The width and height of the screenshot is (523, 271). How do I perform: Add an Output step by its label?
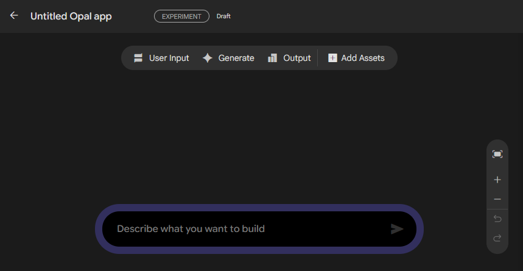[x=297, y=58]
